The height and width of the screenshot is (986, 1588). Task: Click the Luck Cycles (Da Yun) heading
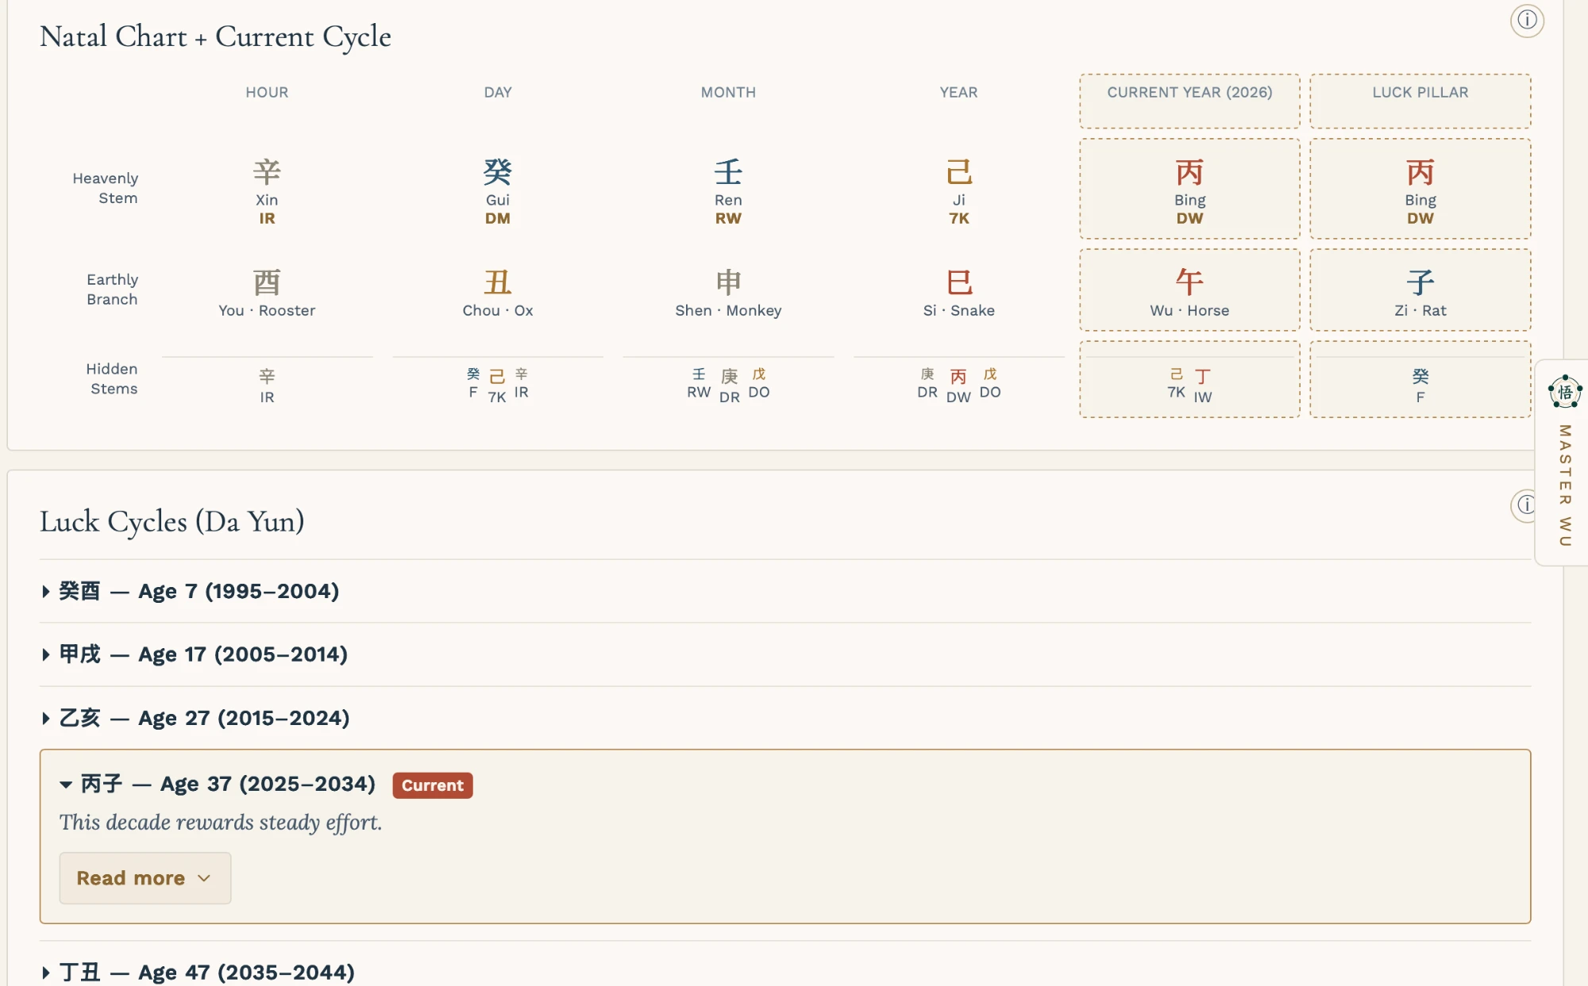[x=172, y=521]
